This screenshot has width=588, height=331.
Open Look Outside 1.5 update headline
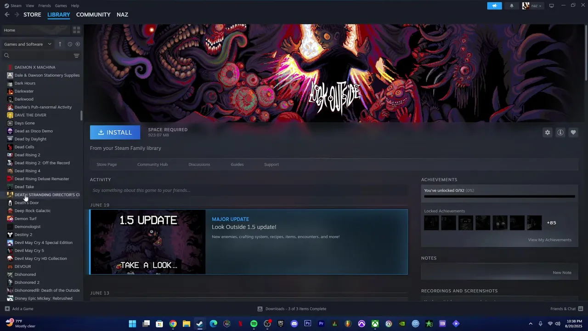pyautogui.click(x=244, y=227)
